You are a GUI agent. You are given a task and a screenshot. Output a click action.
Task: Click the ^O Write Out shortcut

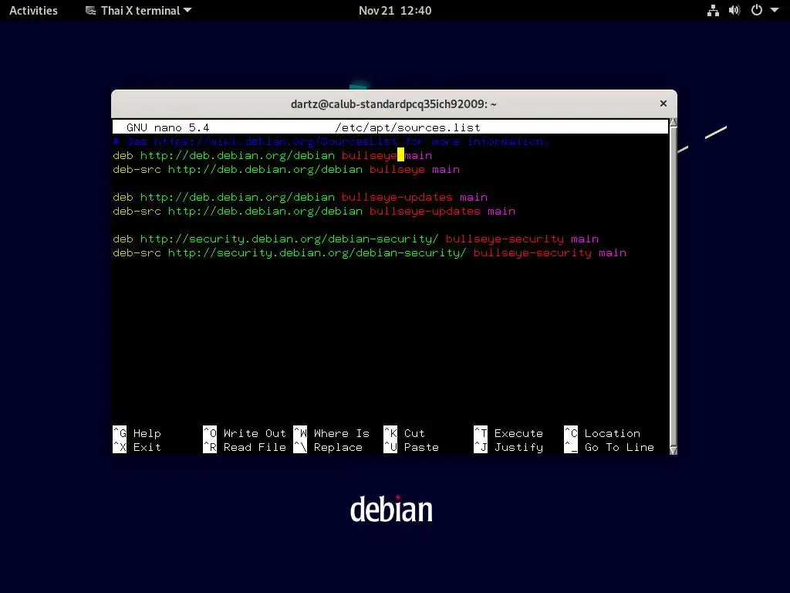tap(245, 433)
